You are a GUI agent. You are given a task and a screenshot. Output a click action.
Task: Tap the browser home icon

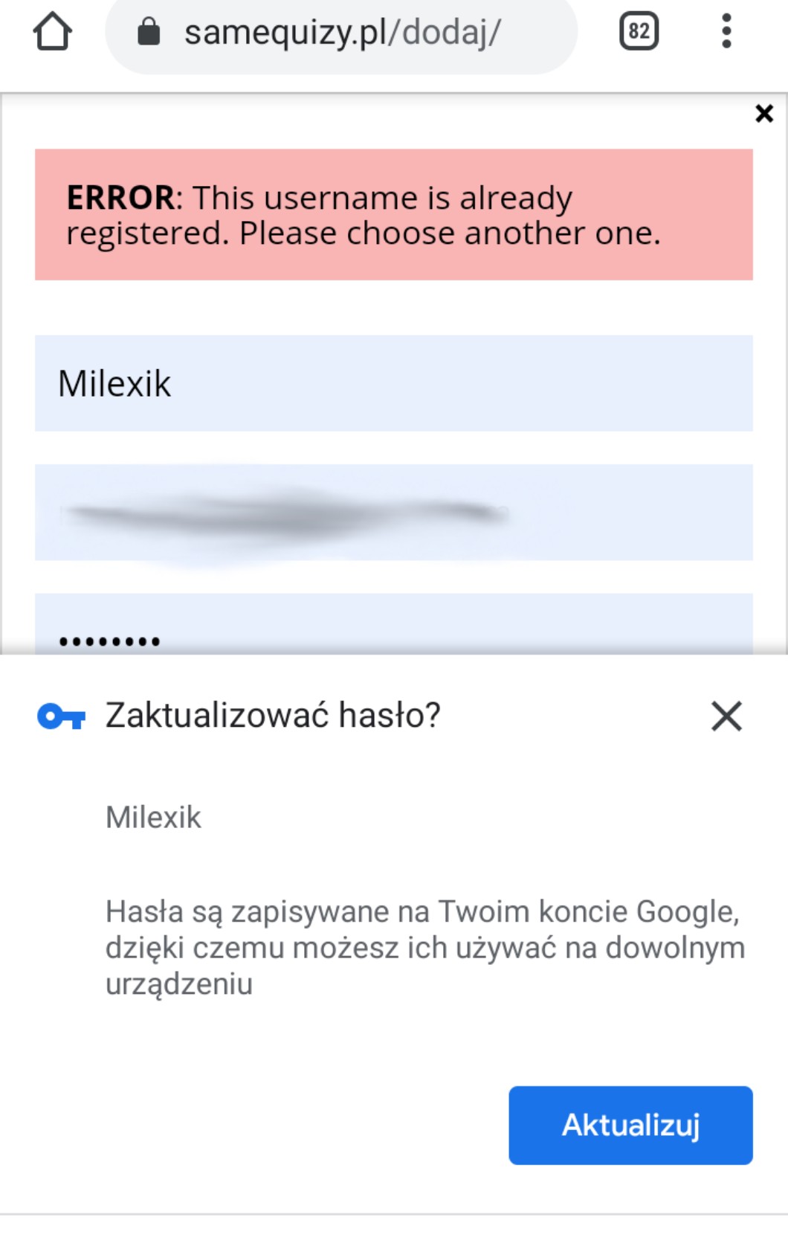(x=52, y=32)
